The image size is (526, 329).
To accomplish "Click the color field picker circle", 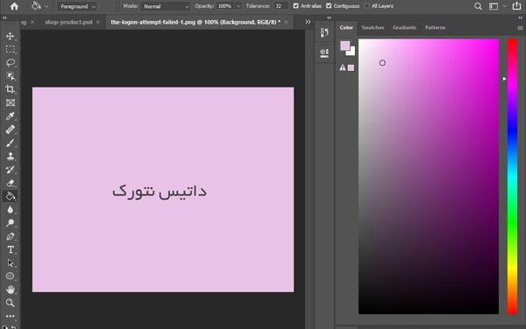I will (382, 63).
